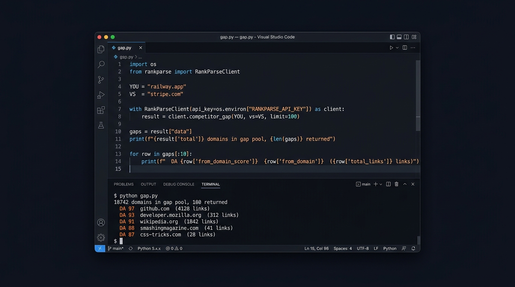
Task: Synchronize changes in status bar
Action: tap(131, 249)
